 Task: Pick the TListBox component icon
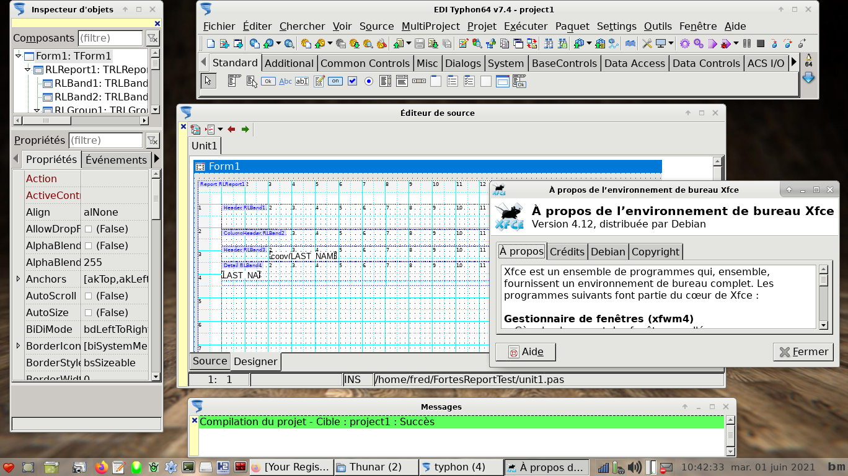[385, 81]
